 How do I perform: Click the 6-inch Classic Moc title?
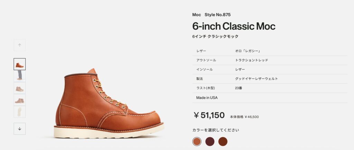[234, 26]
